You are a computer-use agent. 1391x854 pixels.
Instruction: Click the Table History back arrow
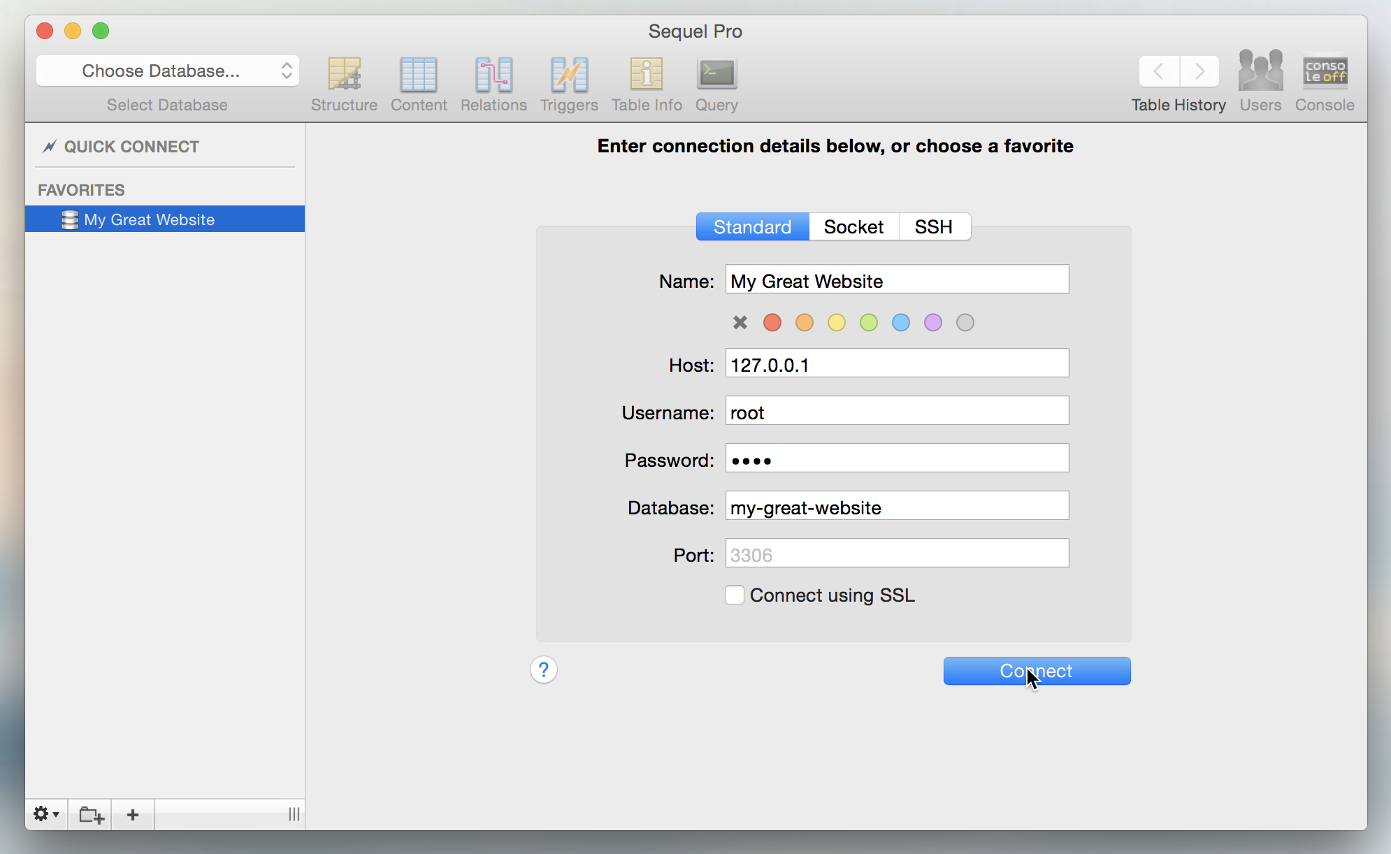coord(1158,71)
